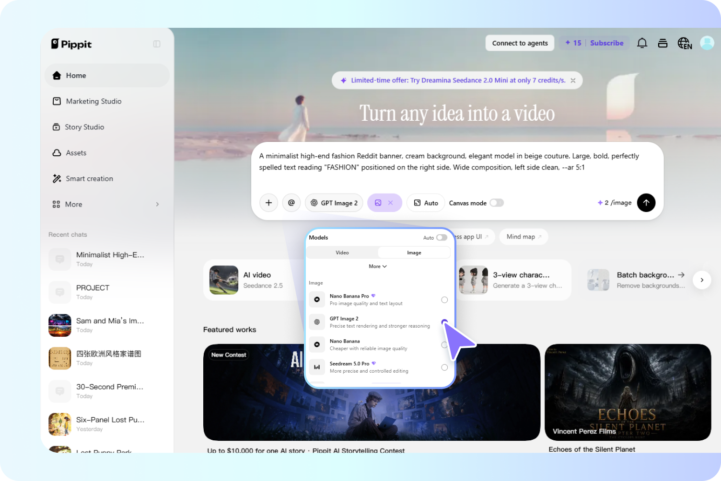
Task: Show next tool cards with right arrow
Action: click(702, 280)
